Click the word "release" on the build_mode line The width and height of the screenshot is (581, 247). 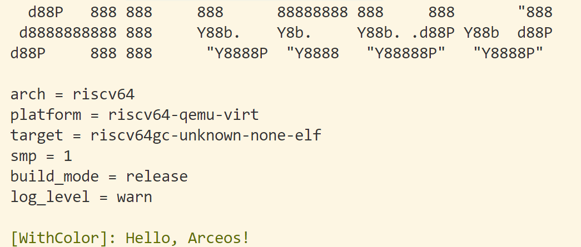[x=157, y=176]
